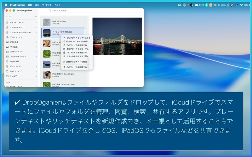The height and width of the screenshot is (157, 252).
Task: Choose このファイルを削除する from context menu
Action: pos(77,67)
